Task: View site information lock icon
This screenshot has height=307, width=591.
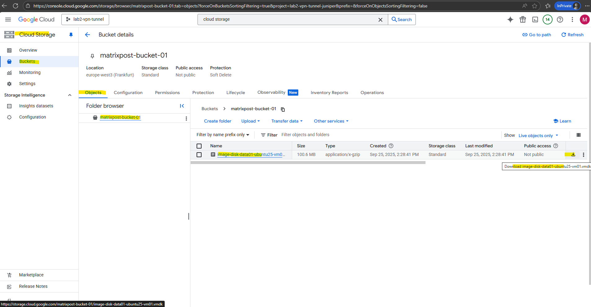Action: [x=28, y=6]
